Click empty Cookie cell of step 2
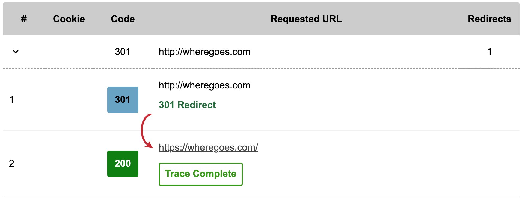Screen dimensions: 522x199 click(x=69, y=163)
